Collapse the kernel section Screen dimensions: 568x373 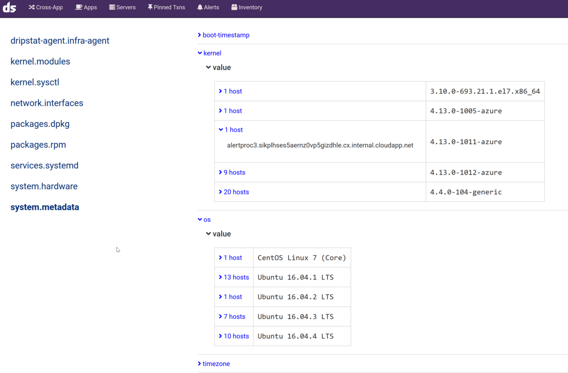coord(209,53)
